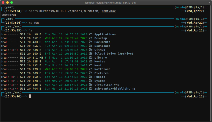The width and height of the screenshot is (212, 122).
Task: Click the murdafsm@10.0.1.2:/Users/murdafsm/ argument
Action: 70,11
